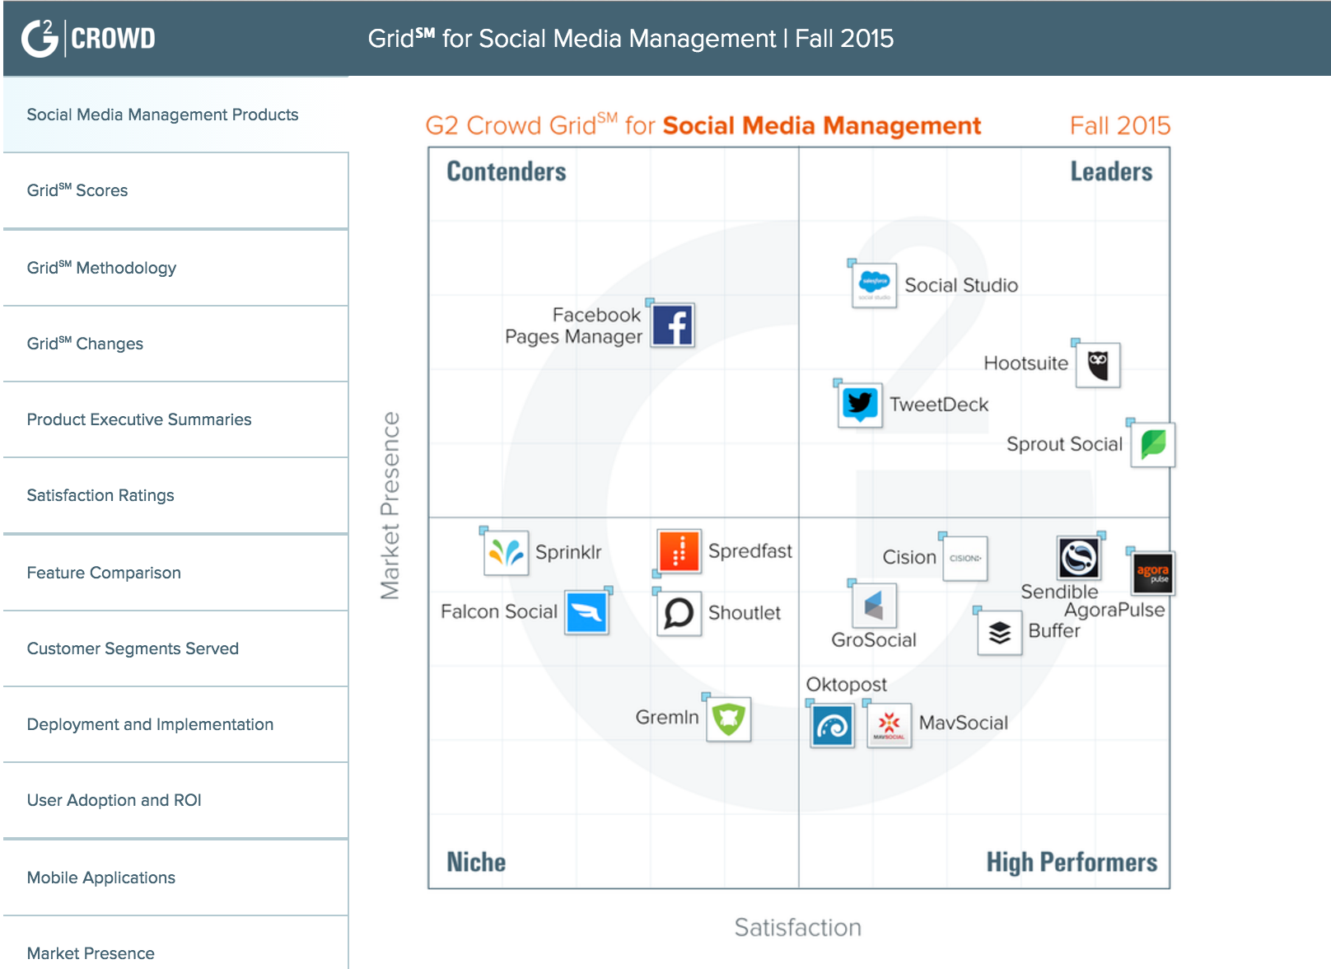This screenshot has height=969, width=1331.
Task: Click the Facebook Pages Manager label
Action: click(573, 326)
